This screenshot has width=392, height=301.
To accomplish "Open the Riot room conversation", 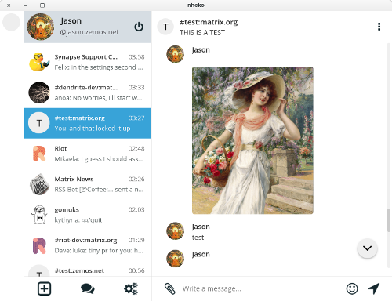I will [88, 154].
